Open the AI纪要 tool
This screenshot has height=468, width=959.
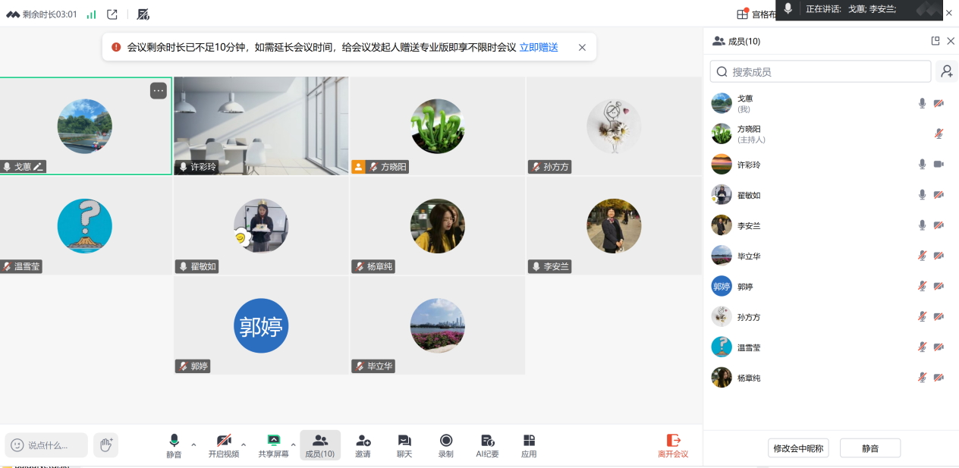(x=487, y=445)
